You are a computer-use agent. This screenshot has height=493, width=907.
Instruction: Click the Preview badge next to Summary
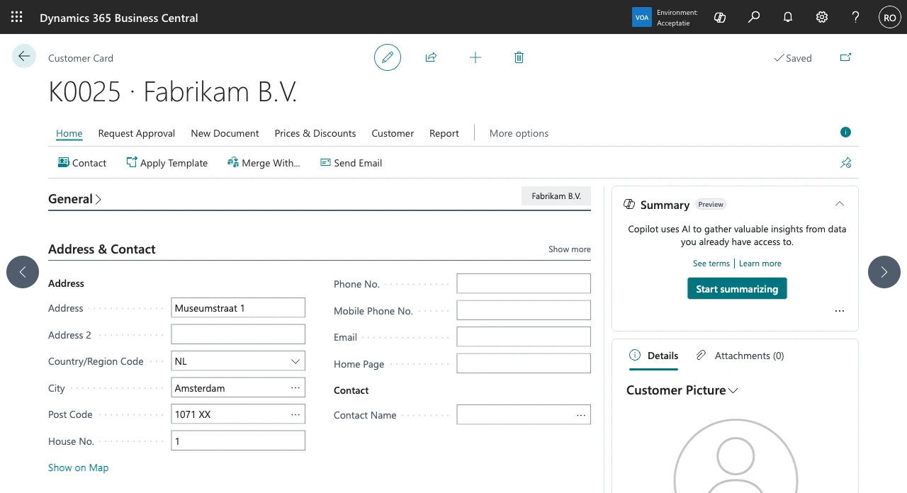(711, 204)
